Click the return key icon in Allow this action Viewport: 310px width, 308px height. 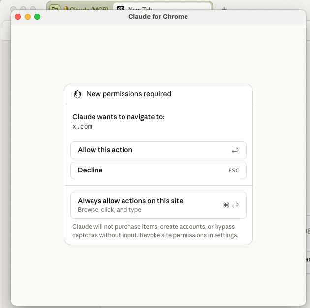coord(235,150)
